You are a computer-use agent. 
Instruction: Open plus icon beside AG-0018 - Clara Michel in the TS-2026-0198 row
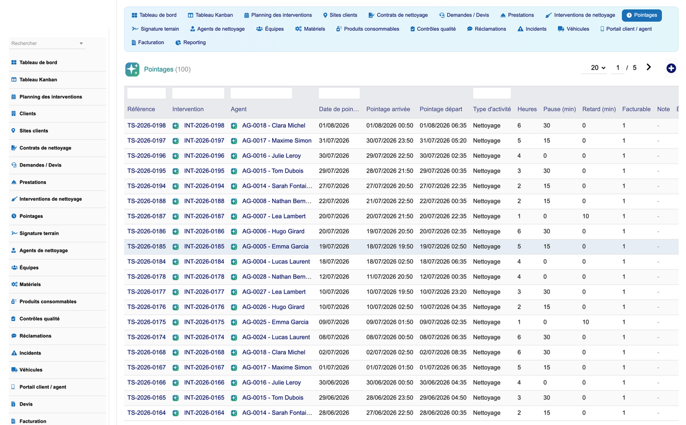click(234, 126)
